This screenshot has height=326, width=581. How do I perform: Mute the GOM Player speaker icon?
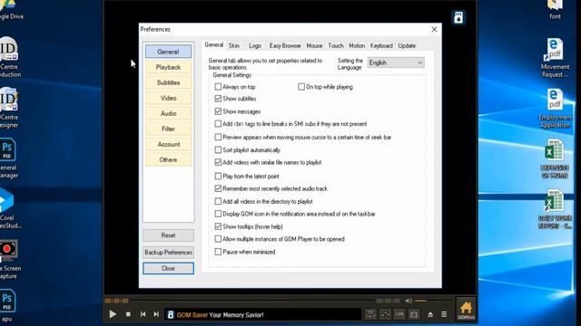point(409,301)
